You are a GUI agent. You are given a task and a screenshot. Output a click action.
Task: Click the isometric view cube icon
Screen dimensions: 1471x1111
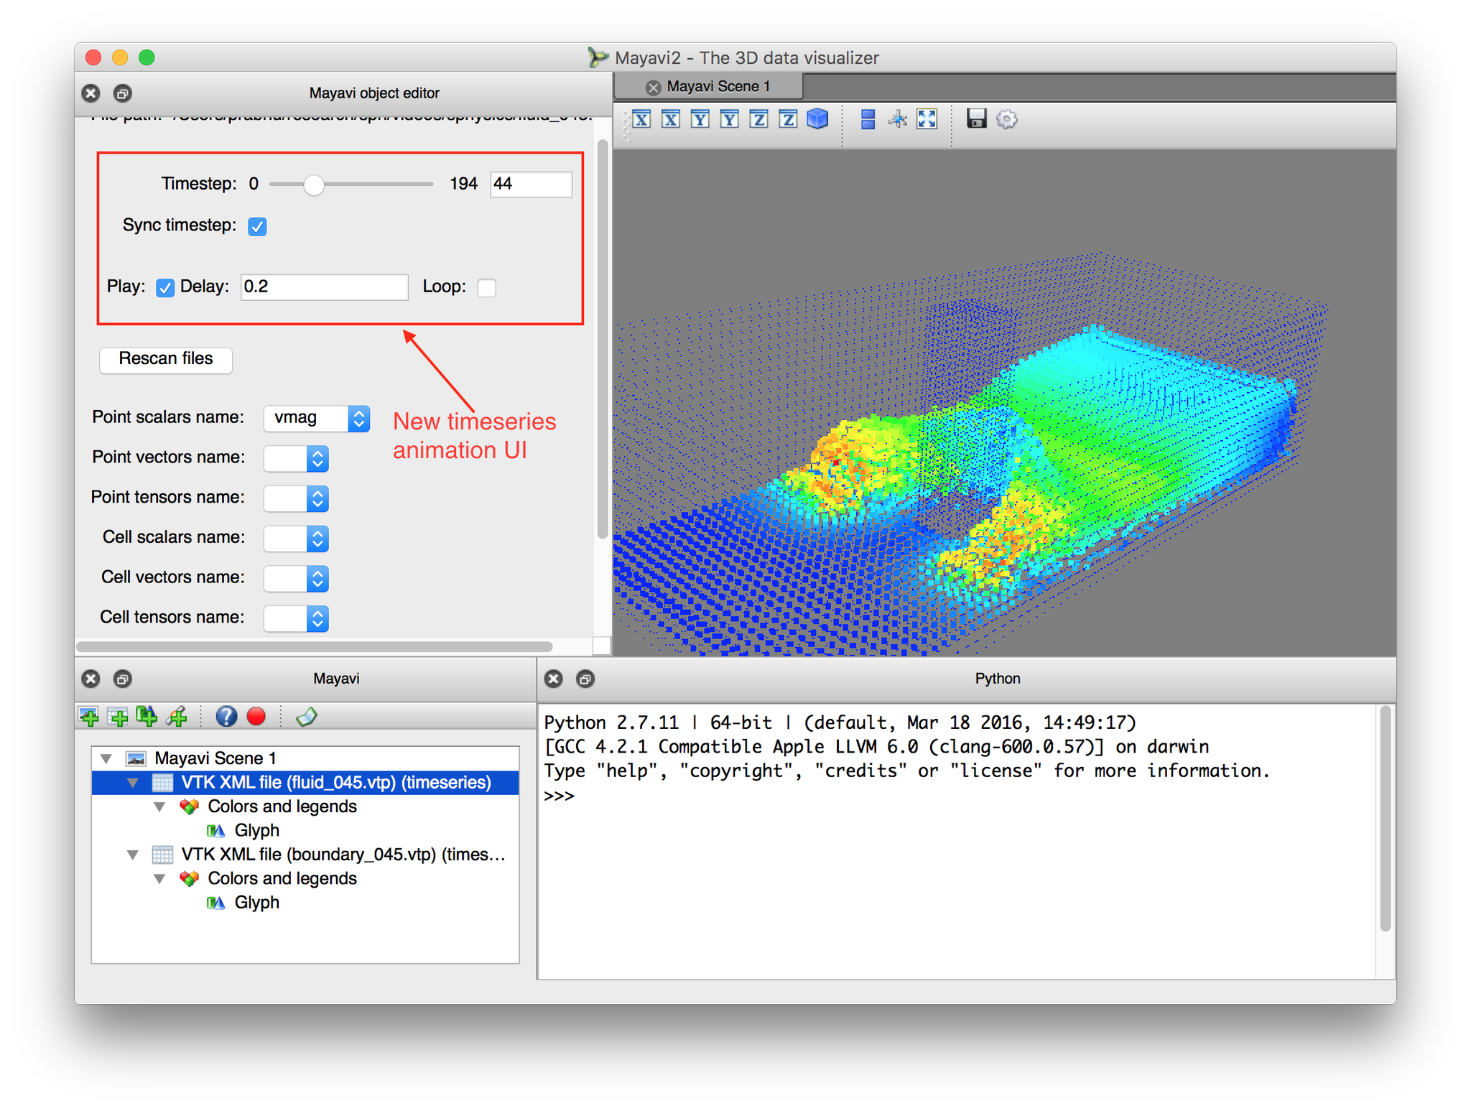[817, 119]
